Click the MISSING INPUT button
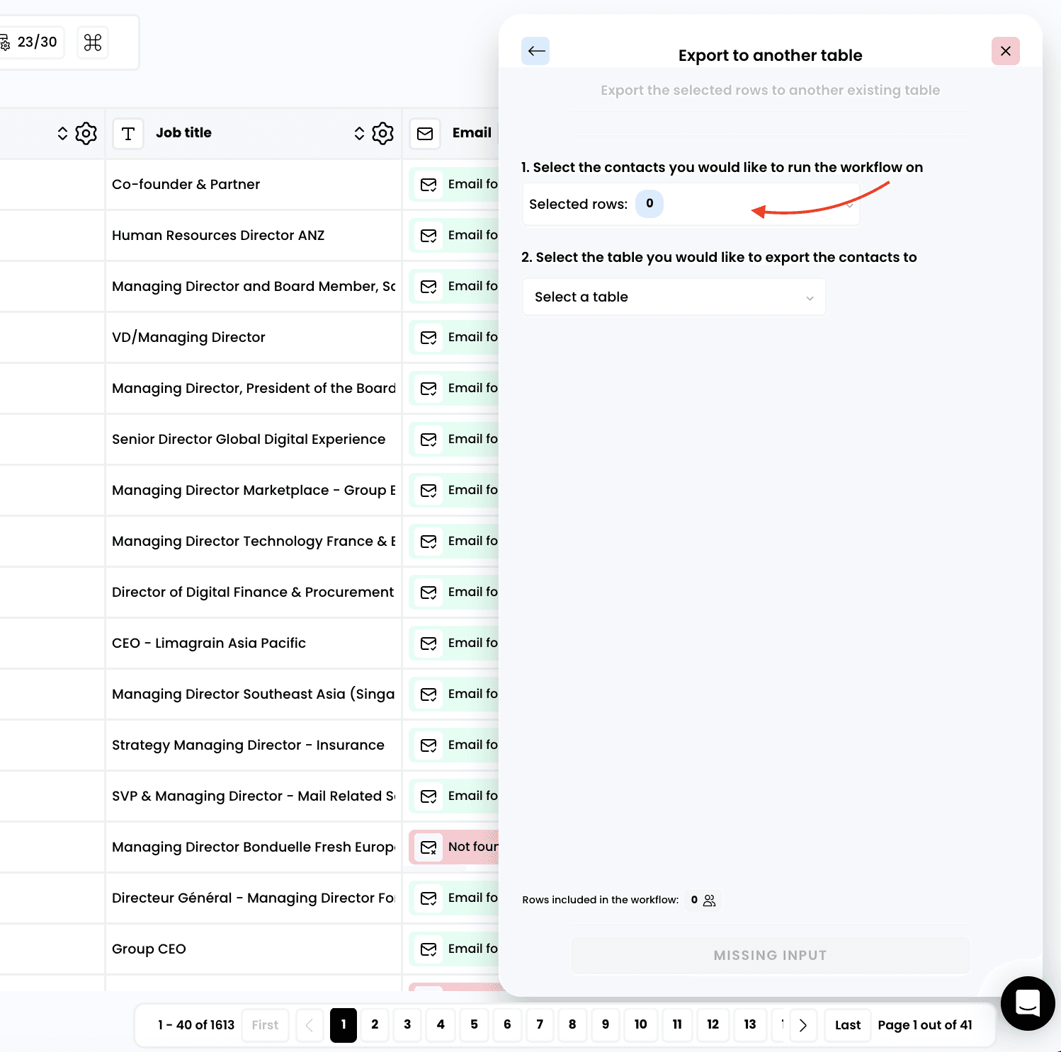 (770, 955)
